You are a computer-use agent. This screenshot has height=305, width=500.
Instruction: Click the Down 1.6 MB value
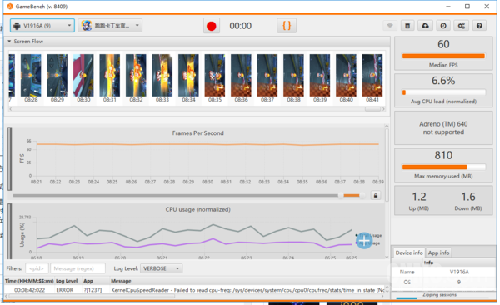468,197
